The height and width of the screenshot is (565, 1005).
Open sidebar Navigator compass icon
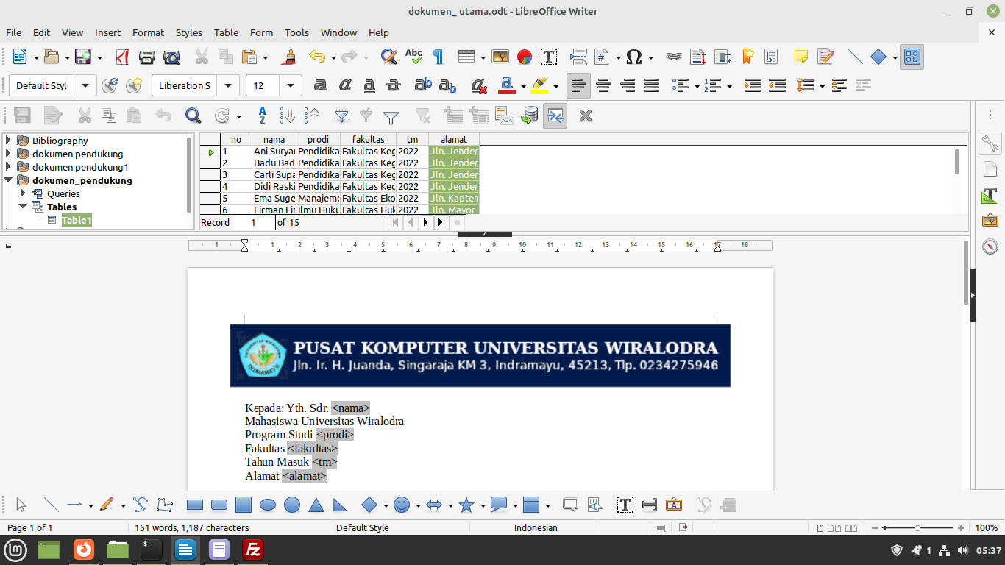tap(990, 246)
